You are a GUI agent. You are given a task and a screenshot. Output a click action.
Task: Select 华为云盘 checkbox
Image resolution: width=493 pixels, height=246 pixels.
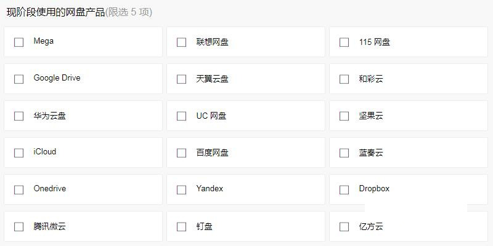click(x=19, y=116)
